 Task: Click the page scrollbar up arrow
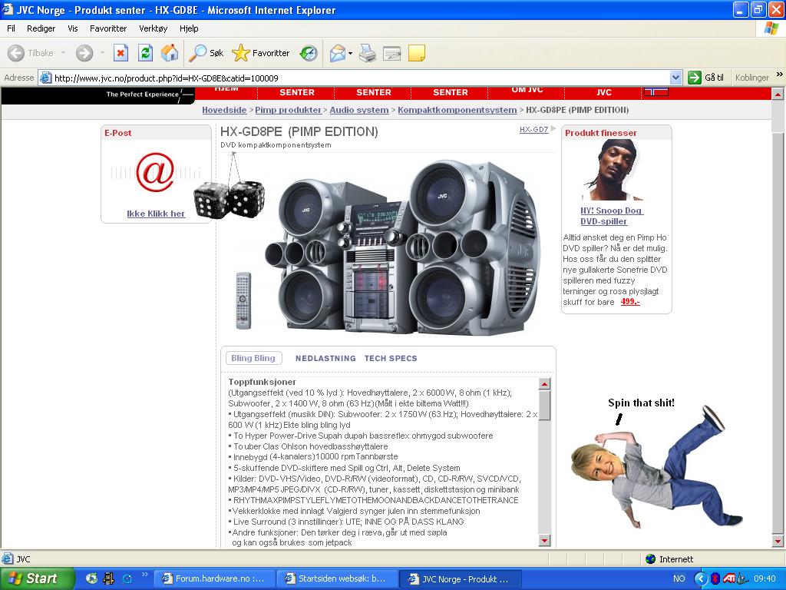pos(778,94)
